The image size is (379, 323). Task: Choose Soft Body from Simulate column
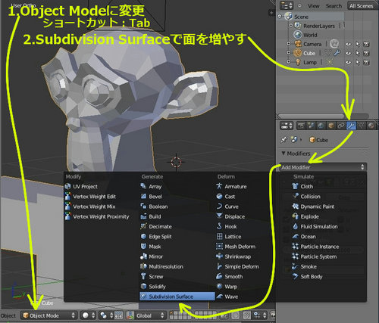(312, 276)
